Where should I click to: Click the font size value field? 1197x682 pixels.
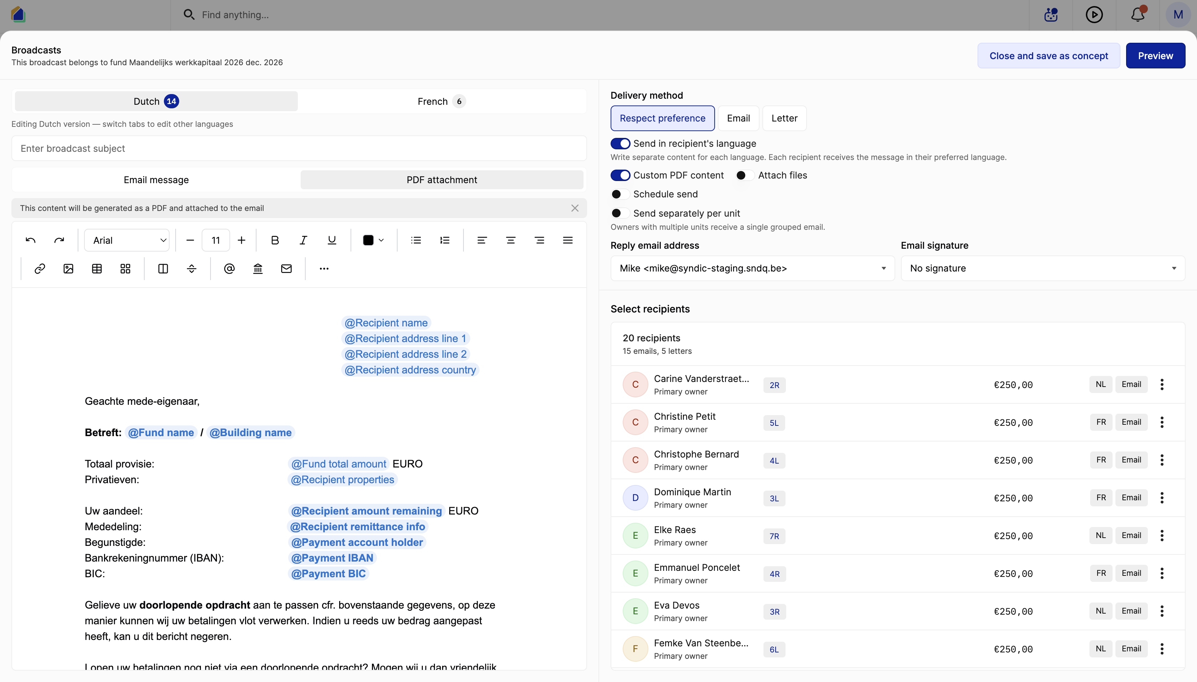tap(216, 240)
